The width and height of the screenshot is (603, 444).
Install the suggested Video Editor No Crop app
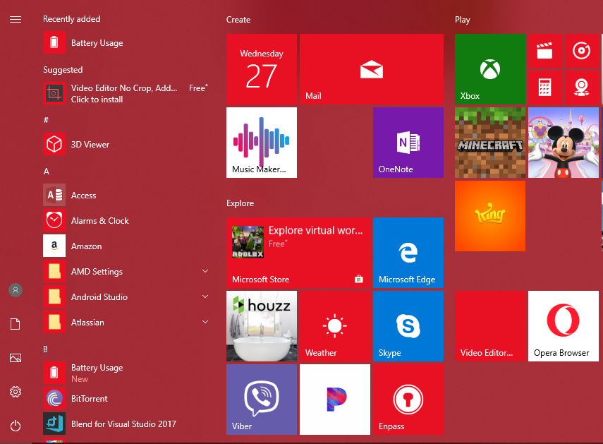tap(127, 93)
